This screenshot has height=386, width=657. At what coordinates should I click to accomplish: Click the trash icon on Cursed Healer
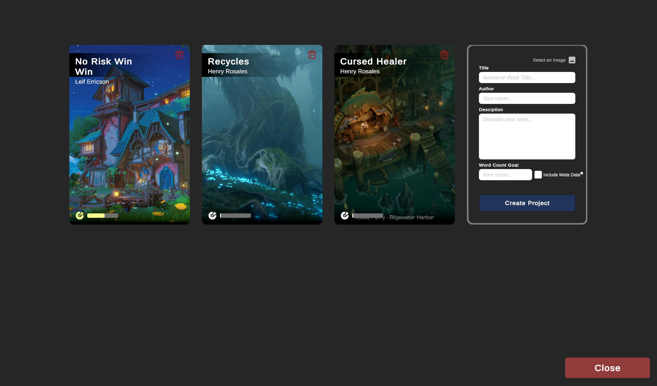(x=444, y=55)
